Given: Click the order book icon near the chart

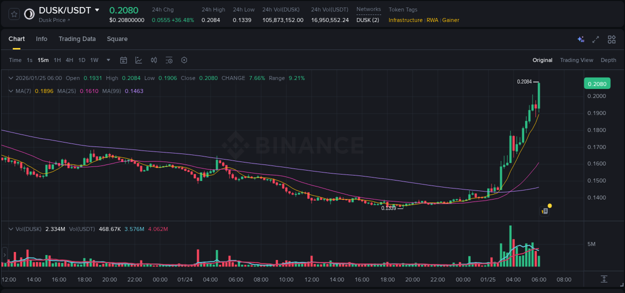Looking at the screenshot, I should tap(544, 211).
